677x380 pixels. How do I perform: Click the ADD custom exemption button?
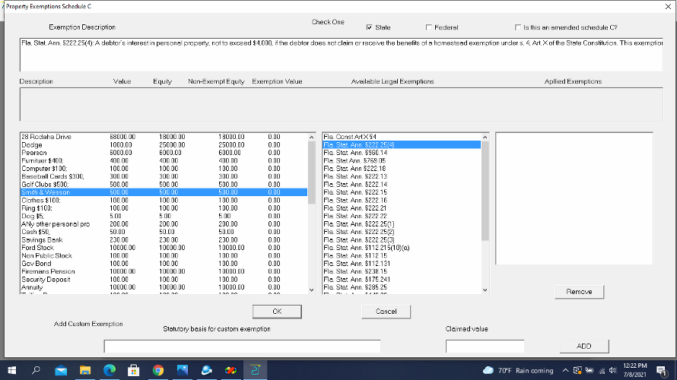pos(584,346)
